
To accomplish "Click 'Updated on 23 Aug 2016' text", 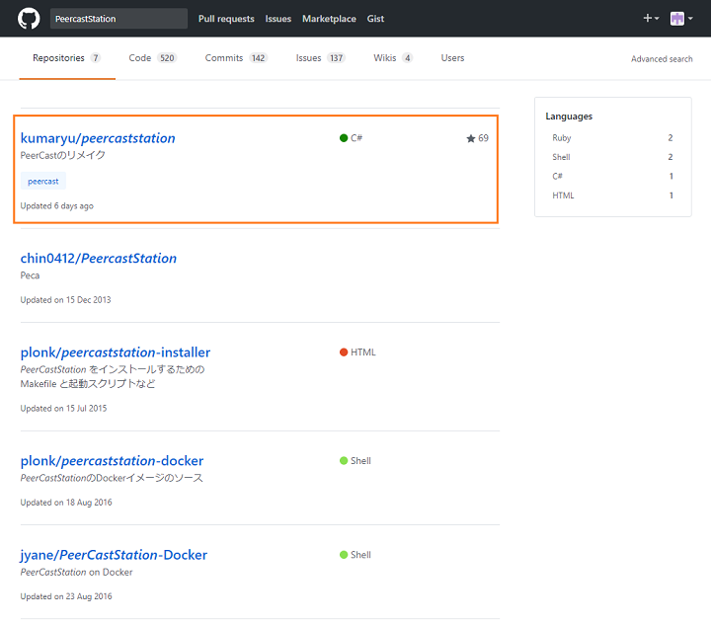I will click(66, 596).
